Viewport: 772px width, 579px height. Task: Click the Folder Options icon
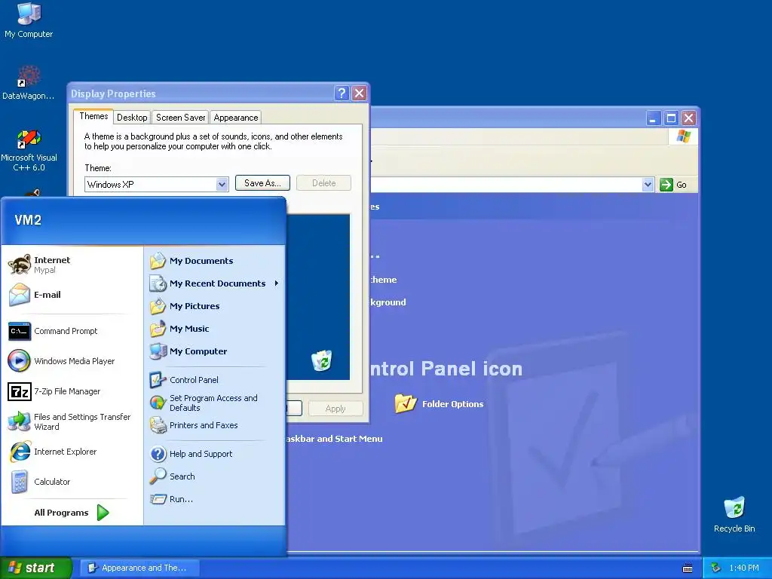coord(406,404)
